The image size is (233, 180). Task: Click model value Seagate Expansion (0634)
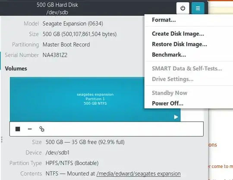(73, 24)
